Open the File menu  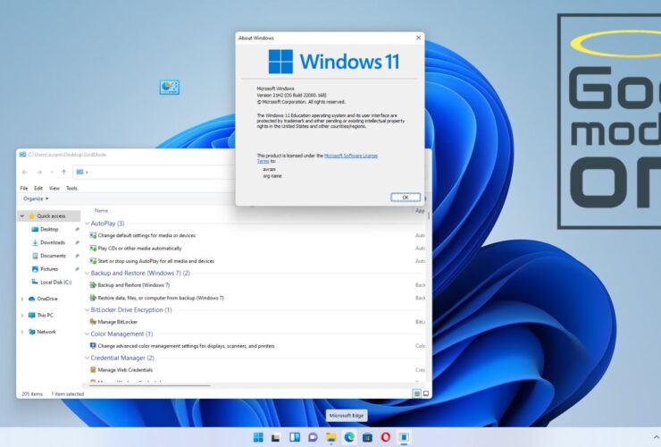coord(24,189)
